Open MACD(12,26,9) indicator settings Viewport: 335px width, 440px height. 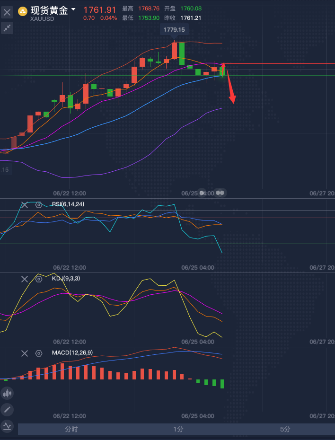click(x=39, y=353)
